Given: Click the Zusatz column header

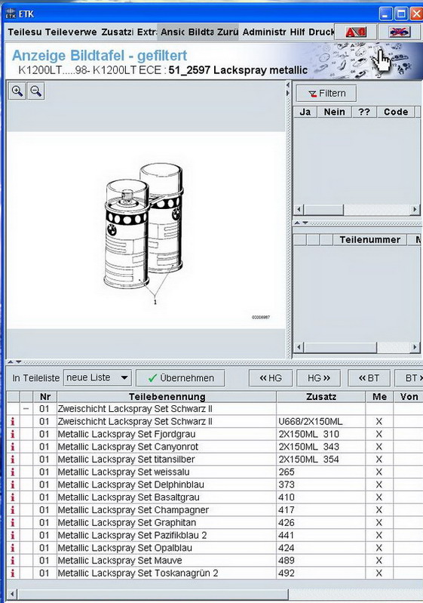Looking at the screenshot, I should (x=321, y=397).
